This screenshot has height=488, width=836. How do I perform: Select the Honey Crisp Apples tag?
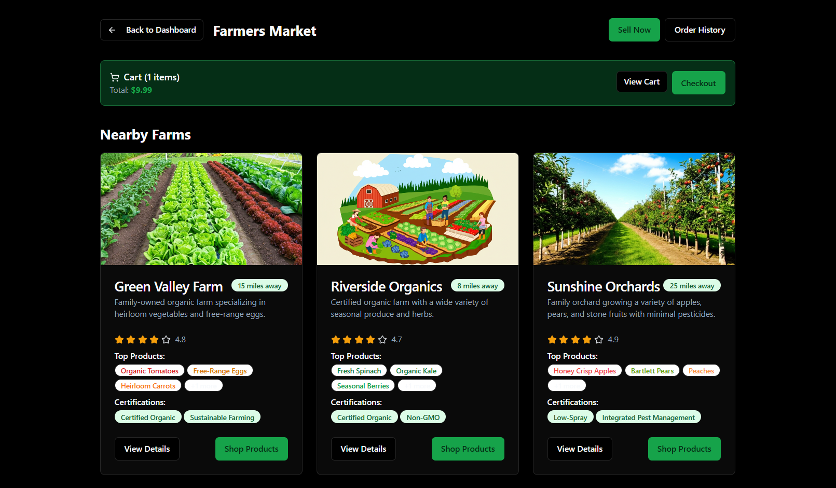[x=585, y=371]
